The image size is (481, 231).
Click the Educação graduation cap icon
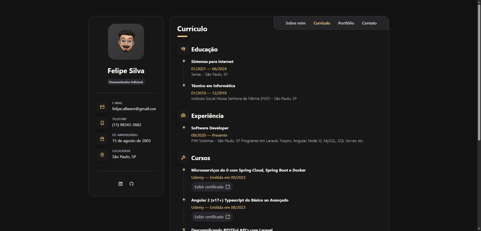click(183, 49)
